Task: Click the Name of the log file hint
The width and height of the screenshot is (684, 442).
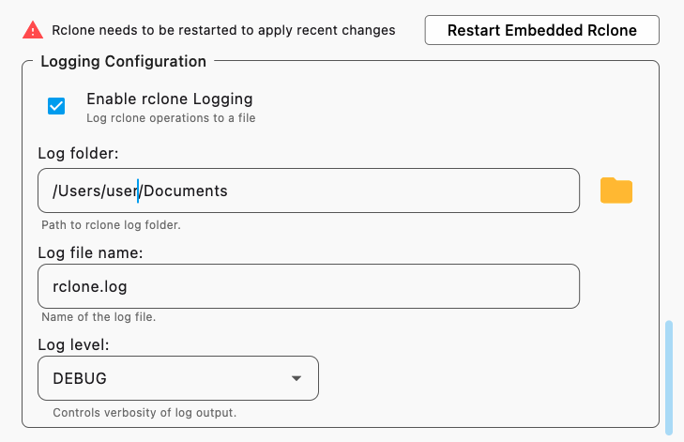Action: pyautogui.click(x=99, y=317)
